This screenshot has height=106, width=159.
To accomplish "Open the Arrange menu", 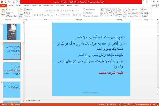I will [x=120, y=13].
